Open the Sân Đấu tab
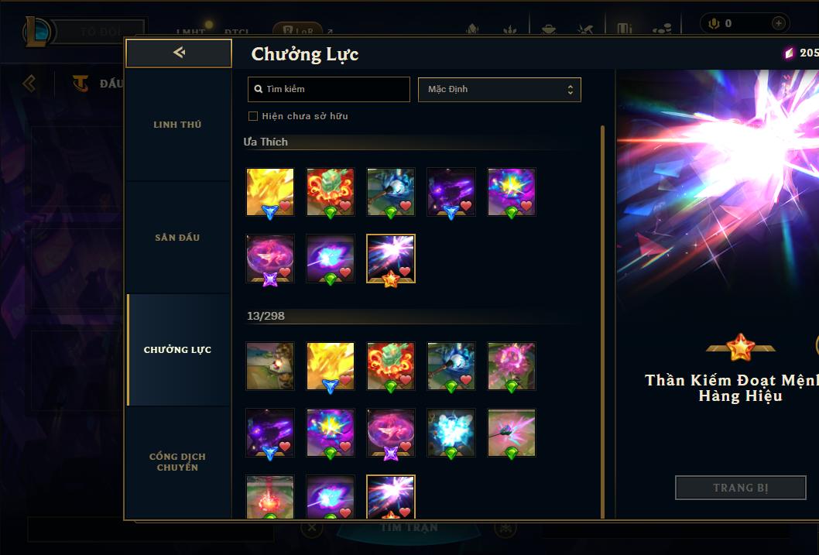Viewport: 819px width, 555px height. [177, 238]
